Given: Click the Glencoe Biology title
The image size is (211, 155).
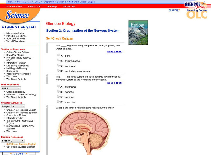Looking at the screenshot, I should tap(61, 23).
